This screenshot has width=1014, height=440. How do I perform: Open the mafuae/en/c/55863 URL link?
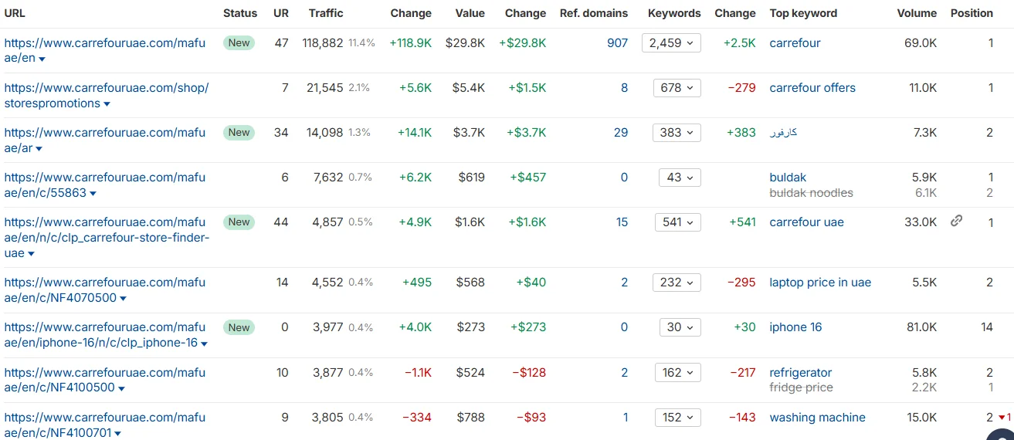(x=104, y=184)
